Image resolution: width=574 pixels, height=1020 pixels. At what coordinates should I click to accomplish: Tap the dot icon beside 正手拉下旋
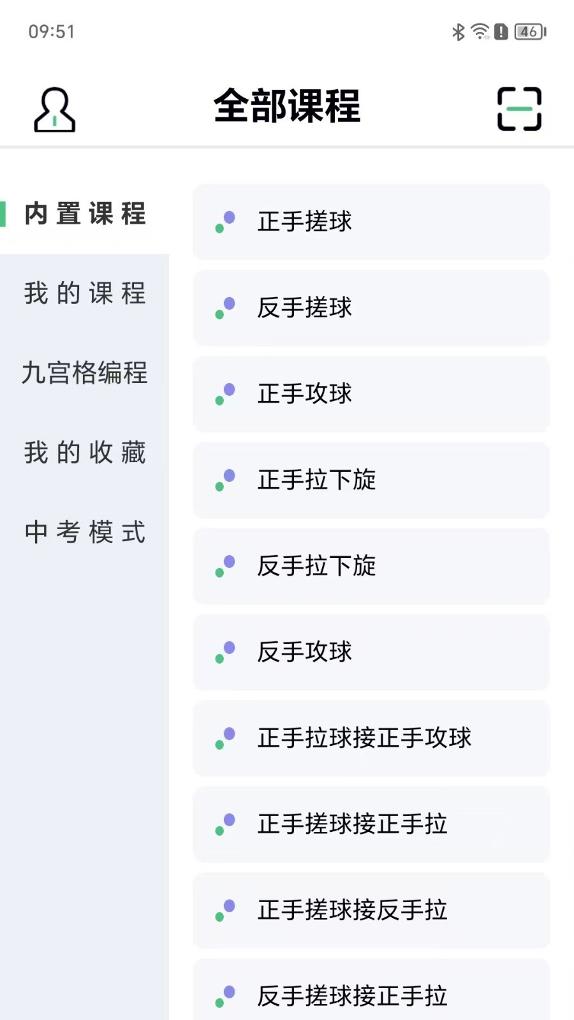pyautogui.click(x=225, y=480)
